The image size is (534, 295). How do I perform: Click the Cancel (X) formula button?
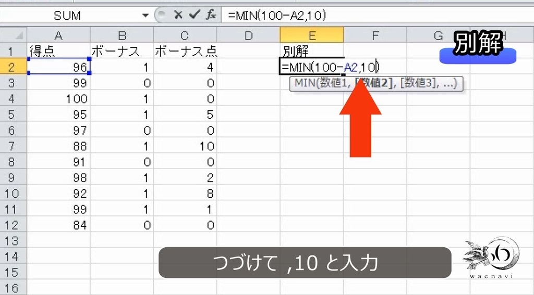pyautogui.click(x=178, y=15)
